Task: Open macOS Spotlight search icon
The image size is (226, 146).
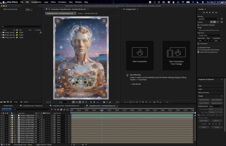Action: tap(193, 2)
